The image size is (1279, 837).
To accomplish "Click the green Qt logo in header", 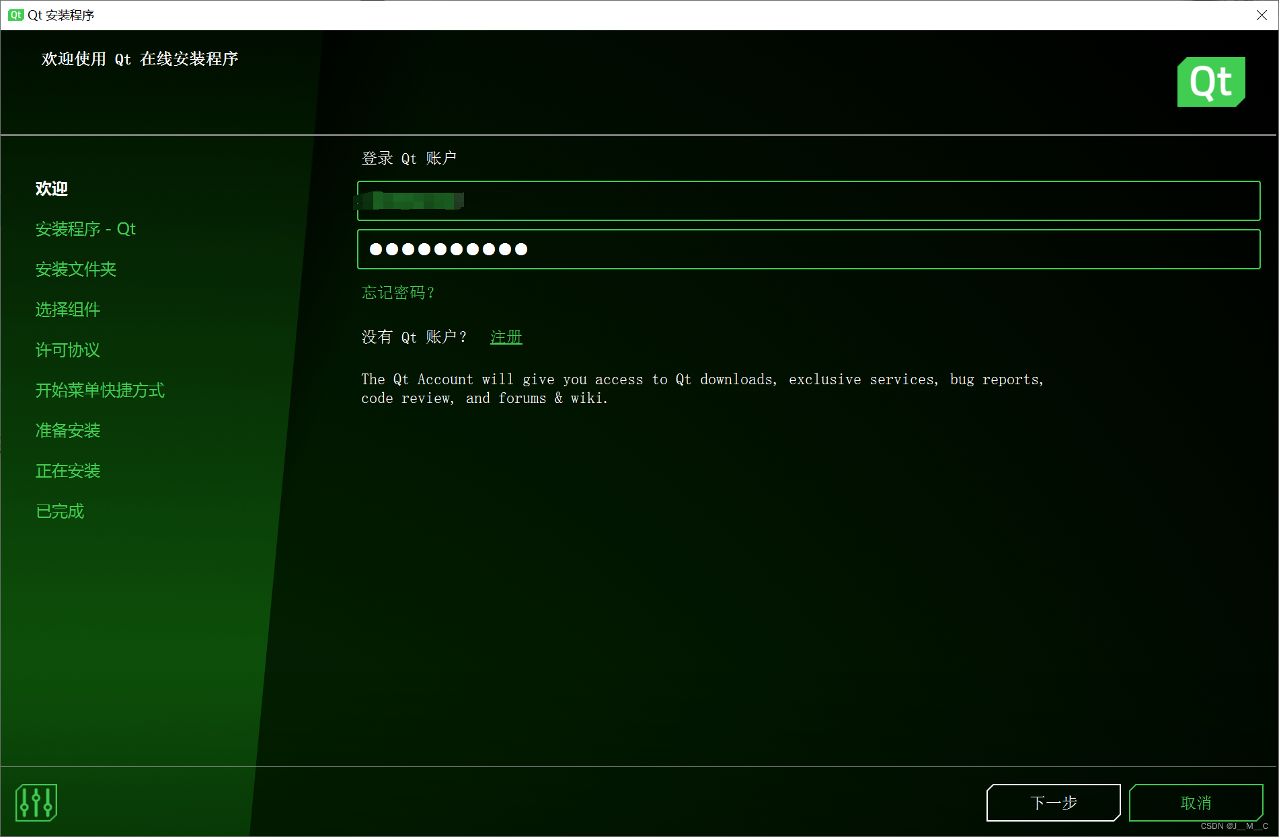I will (1211, 82).
